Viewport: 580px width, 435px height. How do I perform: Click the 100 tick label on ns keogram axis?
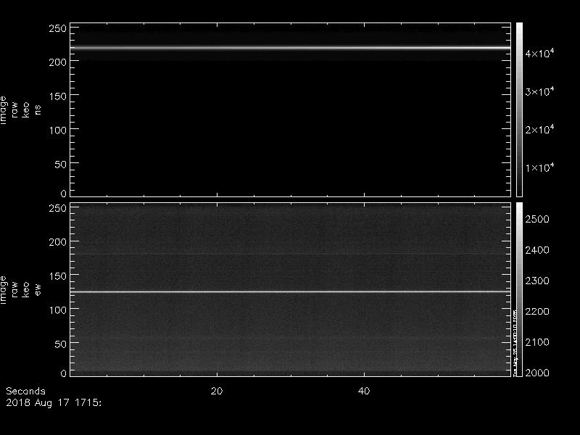click(58, 130)
